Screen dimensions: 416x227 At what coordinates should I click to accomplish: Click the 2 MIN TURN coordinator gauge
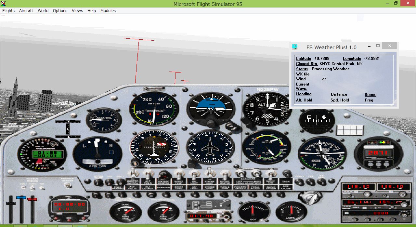(97, 154)
